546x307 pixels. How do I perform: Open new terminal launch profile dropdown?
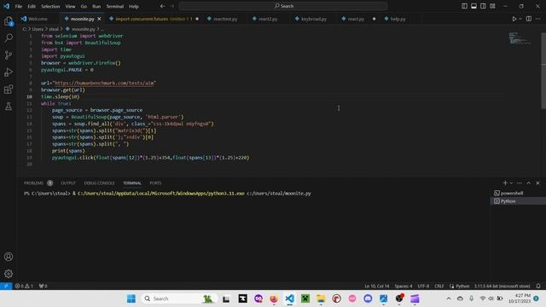coord(511,182)
